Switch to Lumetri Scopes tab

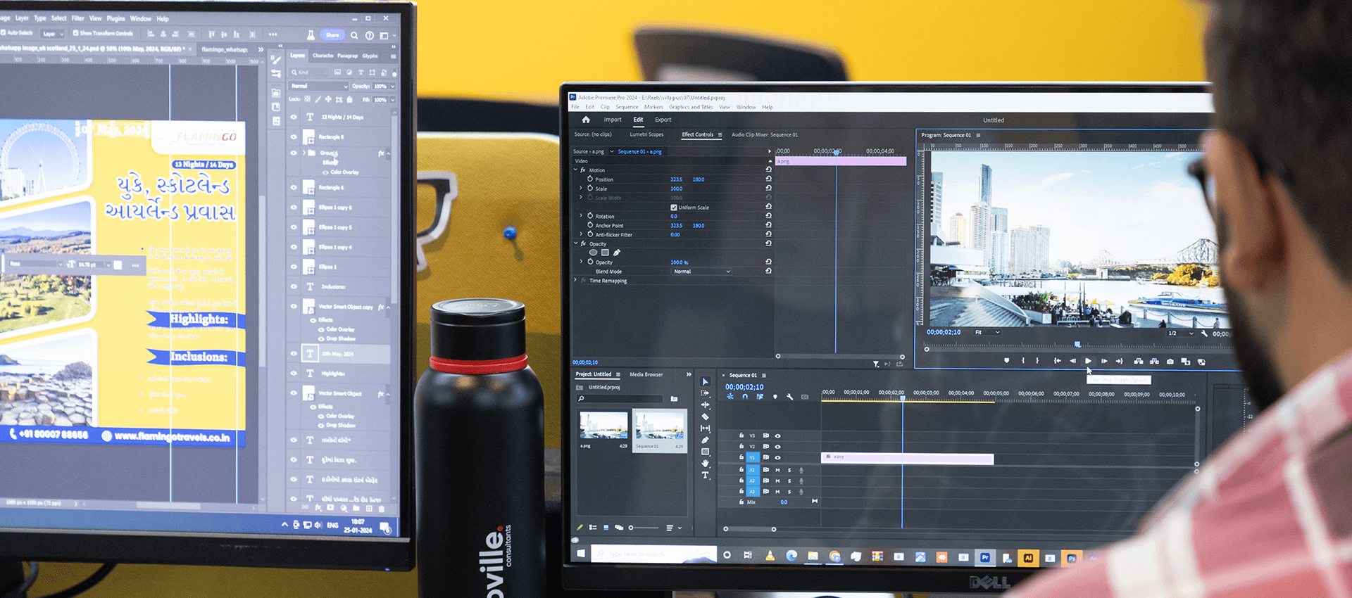646,134
